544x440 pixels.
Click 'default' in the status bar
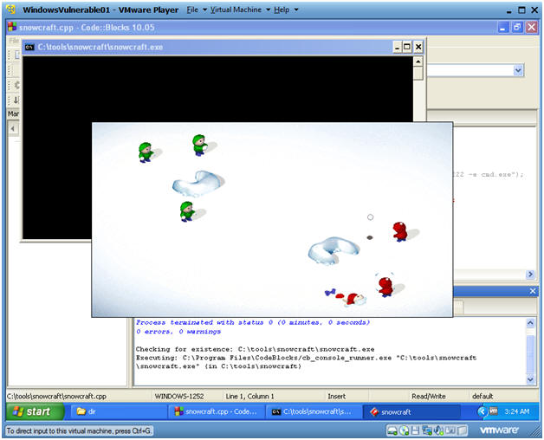(482, 396)
